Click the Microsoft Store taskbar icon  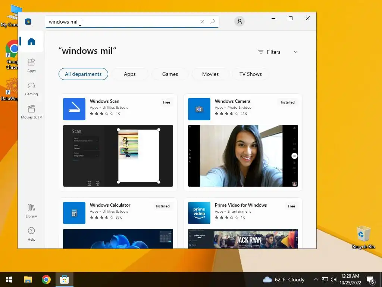[x=64, y=280]
